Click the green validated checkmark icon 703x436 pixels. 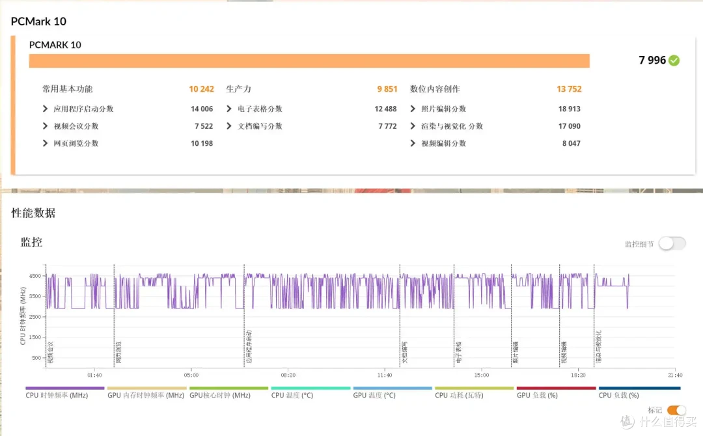coord(674,60)
